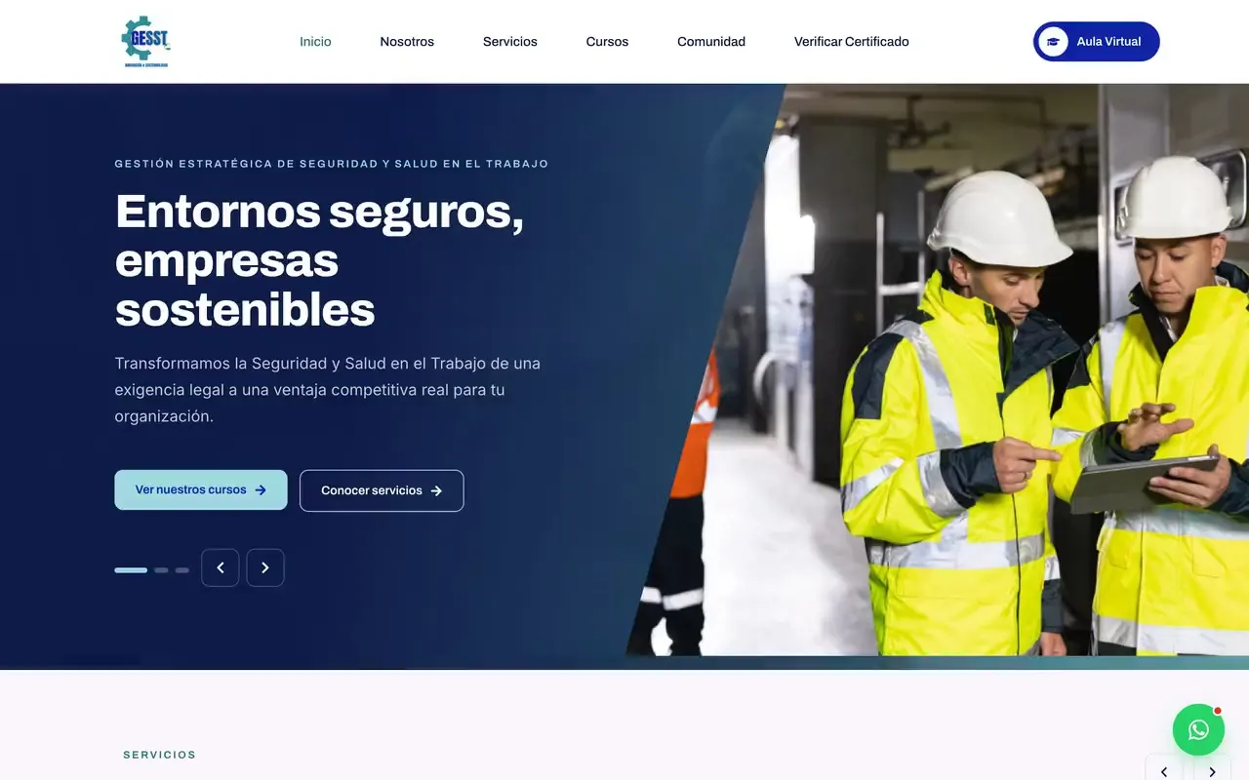Click the Conocer servicios button
The width and height of the screenshot is (1249, 780).
click(x=382, y=490)
